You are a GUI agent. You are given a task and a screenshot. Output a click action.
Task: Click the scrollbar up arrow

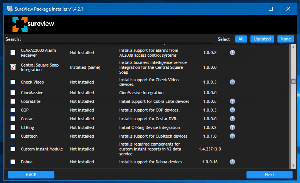[293, 47]
